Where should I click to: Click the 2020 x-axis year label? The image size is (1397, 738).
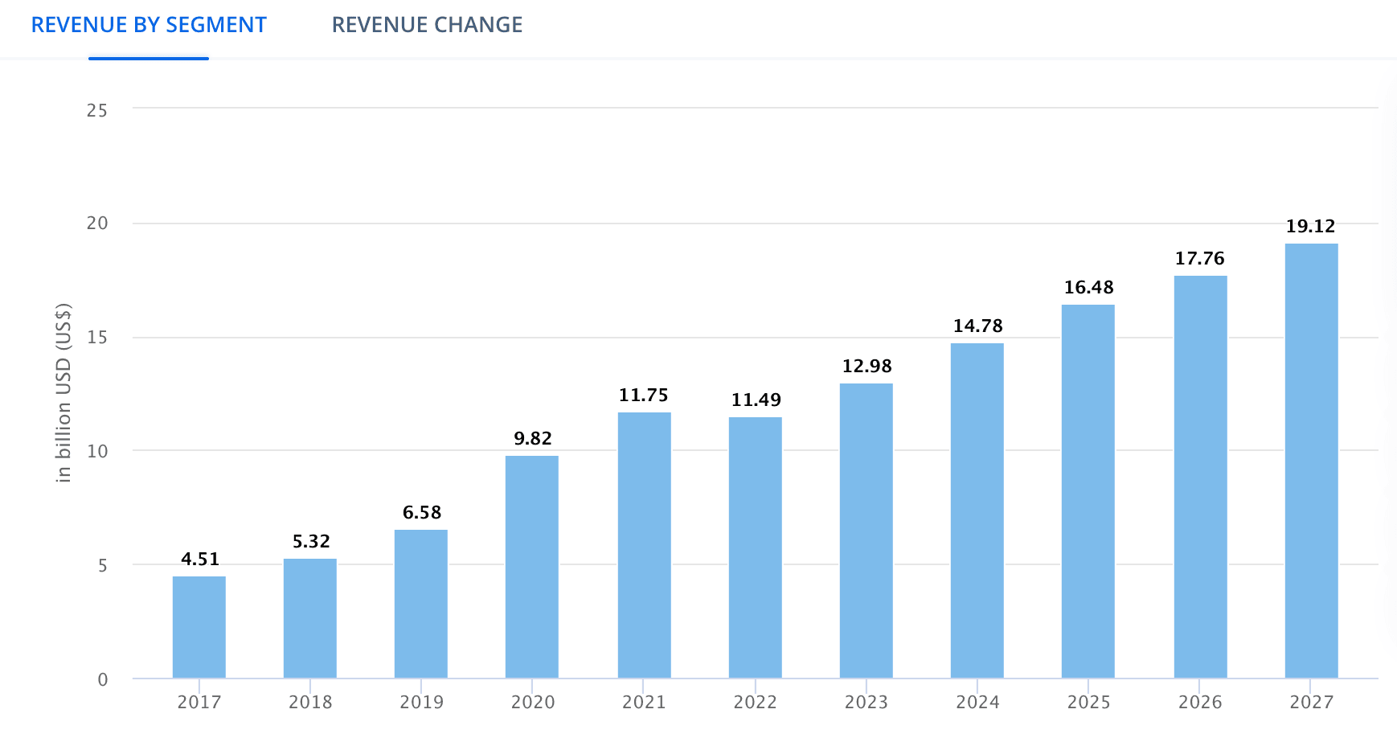pos(533,703)
